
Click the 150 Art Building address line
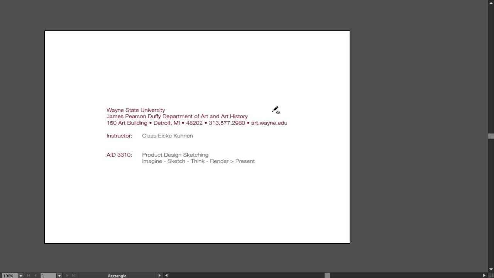pyautogui.click(x=197, y=123)
